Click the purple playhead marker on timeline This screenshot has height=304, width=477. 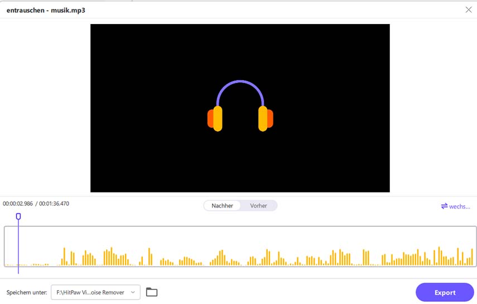18,216
